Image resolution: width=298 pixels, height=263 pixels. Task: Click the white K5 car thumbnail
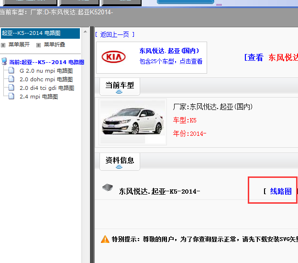[x=132, y=122]
